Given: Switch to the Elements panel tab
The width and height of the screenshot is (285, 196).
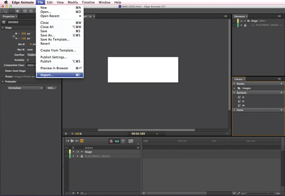Looking at the screenshot, I should coord(240,16).
